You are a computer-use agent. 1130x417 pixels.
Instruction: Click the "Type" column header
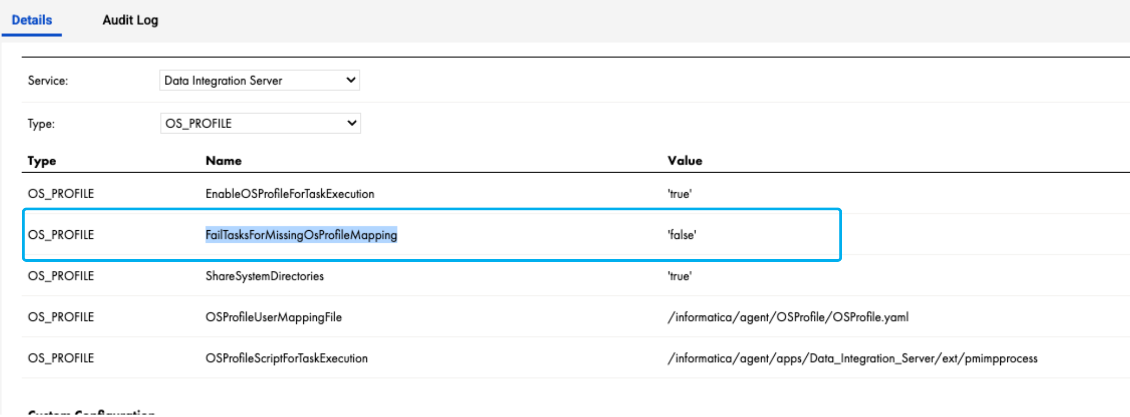pyautogui.click(x=42, y=161)
